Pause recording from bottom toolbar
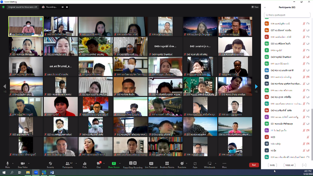The height and width of the screenshot is (176, 313). [131, 163]
